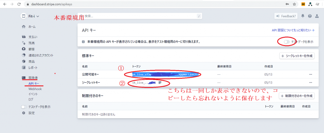Open the more menu for 公開可能キー row
324x133 pixels.
pyautogui.click(x=311, y=74)
